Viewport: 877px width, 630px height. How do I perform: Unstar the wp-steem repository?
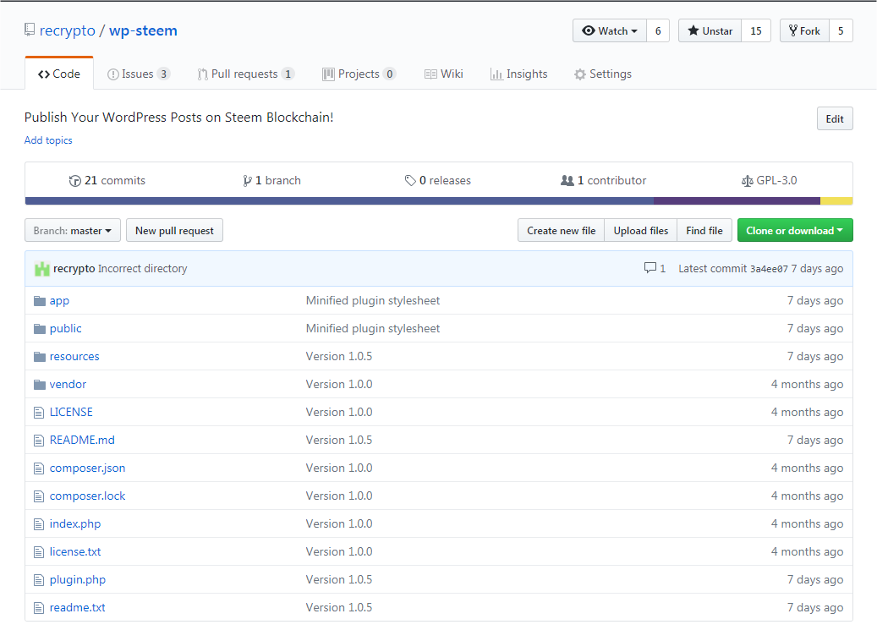pos(710,30)
